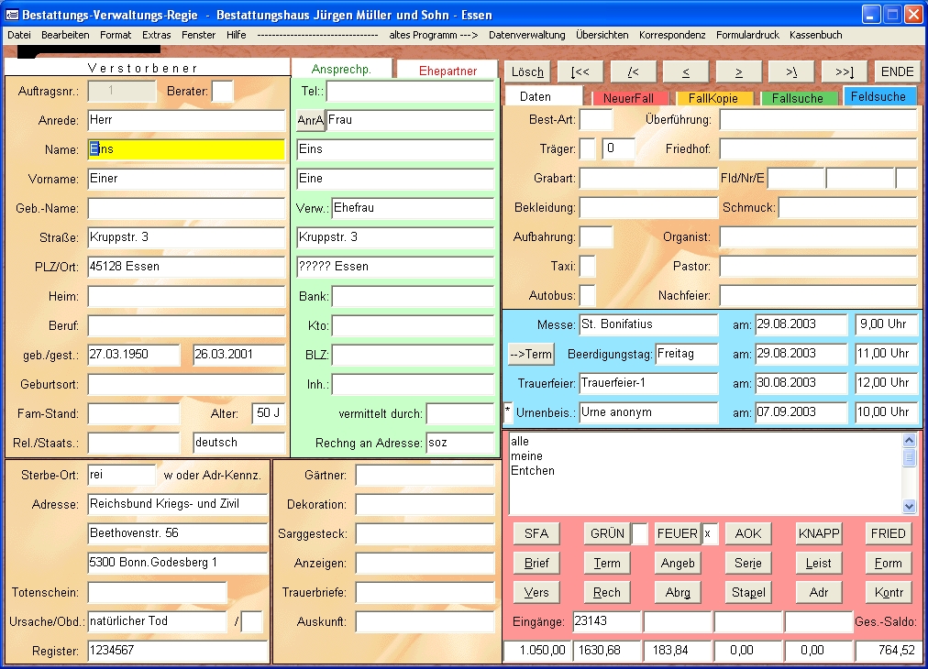928x669 pixels.
Task: Jump to first record with [<< button
Action: 580,72
